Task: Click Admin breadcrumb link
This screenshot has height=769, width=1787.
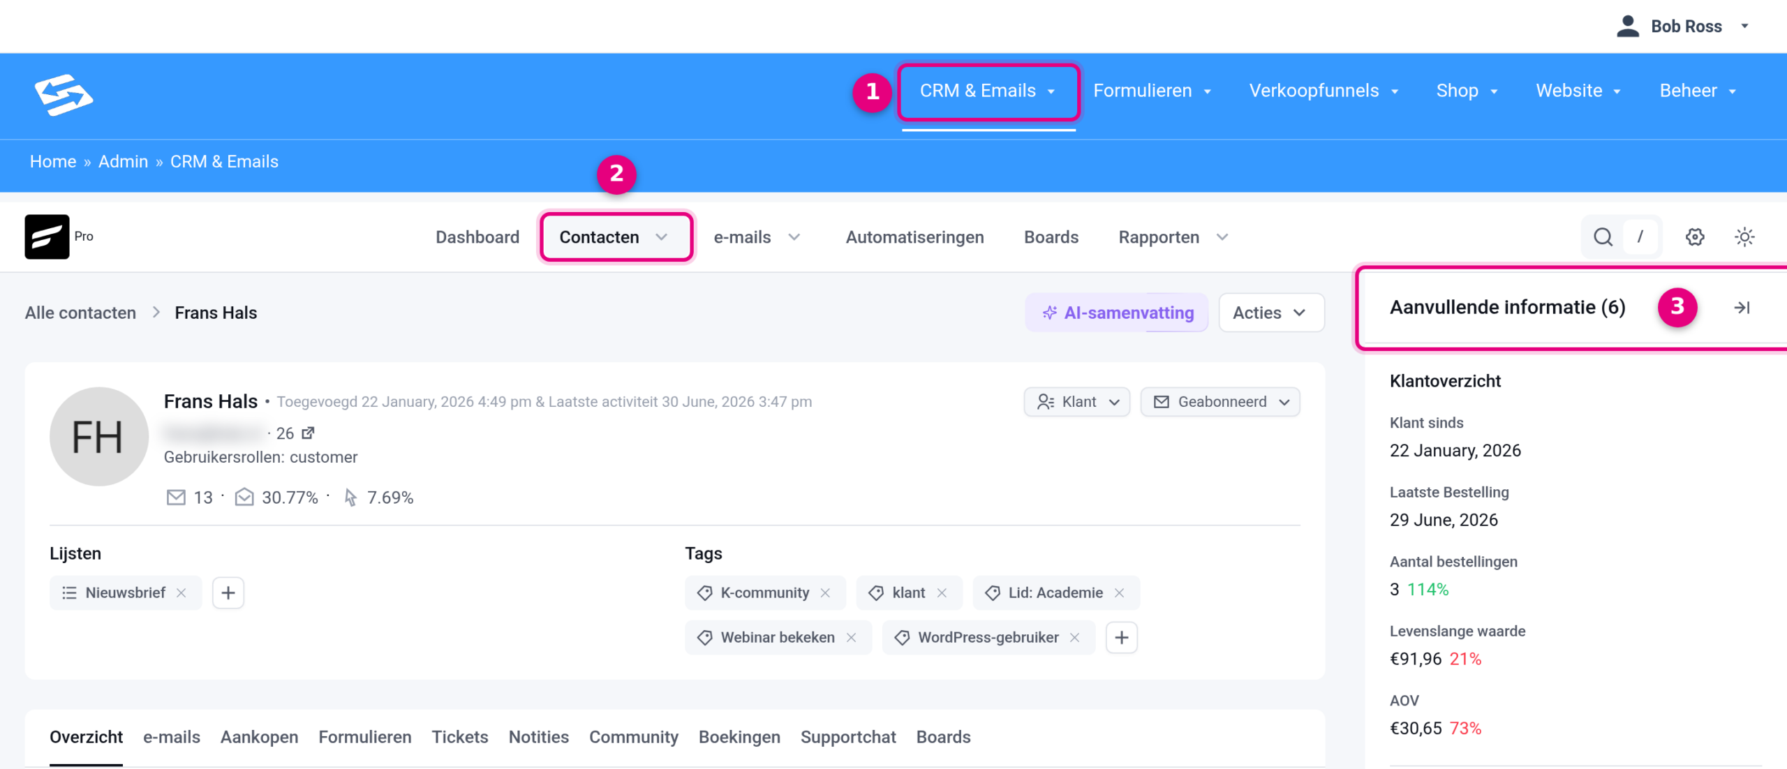Action: click(x=123, y=162)
